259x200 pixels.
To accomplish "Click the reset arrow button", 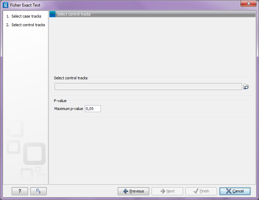I will click(x=38, y=191).
